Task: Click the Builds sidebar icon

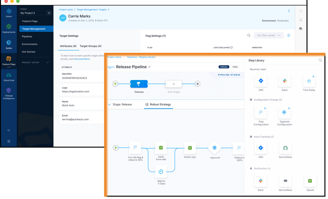Action: click(x=8, y=44)
